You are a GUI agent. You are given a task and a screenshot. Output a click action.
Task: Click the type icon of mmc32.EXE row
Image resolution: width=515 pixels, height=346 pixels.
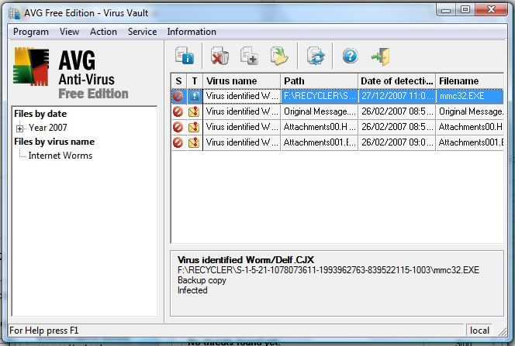(x=195, y=96)
